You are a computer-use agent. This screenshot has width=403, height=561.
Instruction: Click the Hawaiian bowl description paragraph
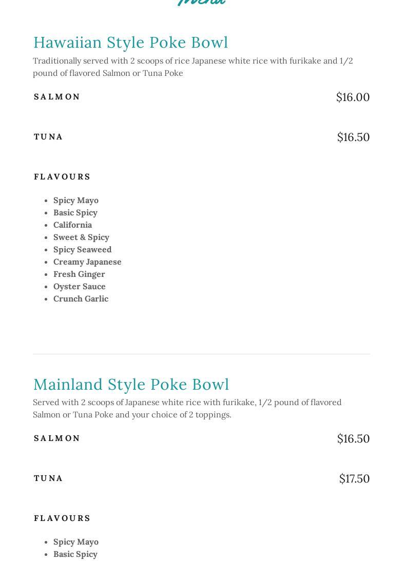coord(193,67)
